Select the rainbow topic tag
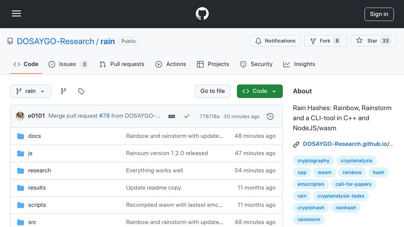Image resolution: width=404 pixels, height=227 pixels. (x=352, y=172)
